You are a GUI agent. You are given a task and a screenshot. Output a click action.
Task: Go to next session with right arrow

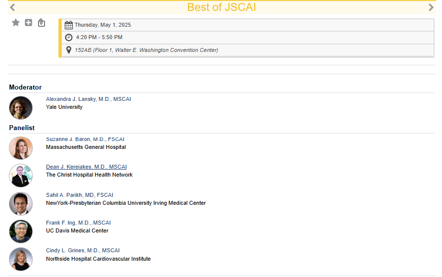pos(431,7)
